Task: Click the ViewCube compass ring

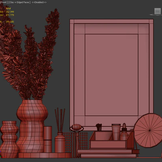Action: point(156,15)
